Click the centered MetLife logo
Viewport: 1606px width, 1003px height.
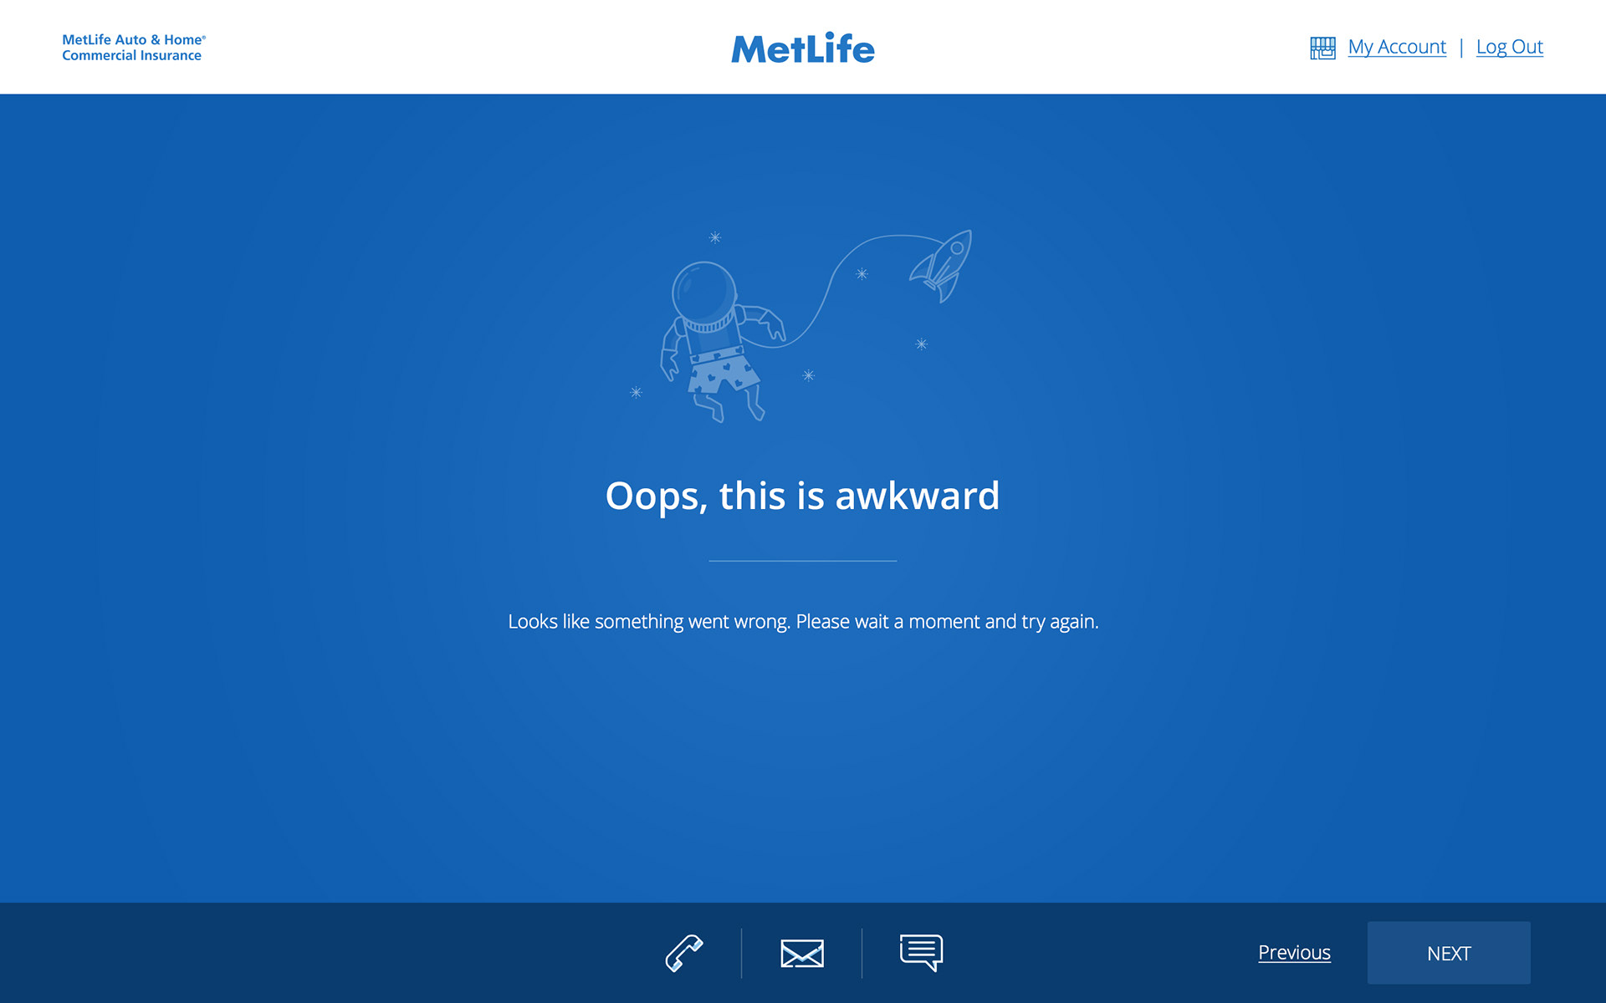point(803,48)
